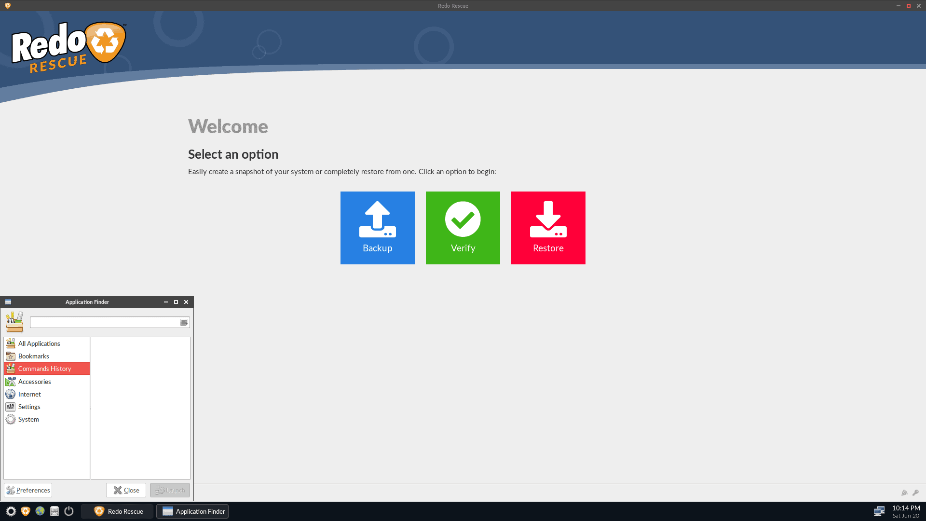This screenshot has width=926, height=521.
Task: Expand the command history dropdown in search field
Action: [184, 322]
